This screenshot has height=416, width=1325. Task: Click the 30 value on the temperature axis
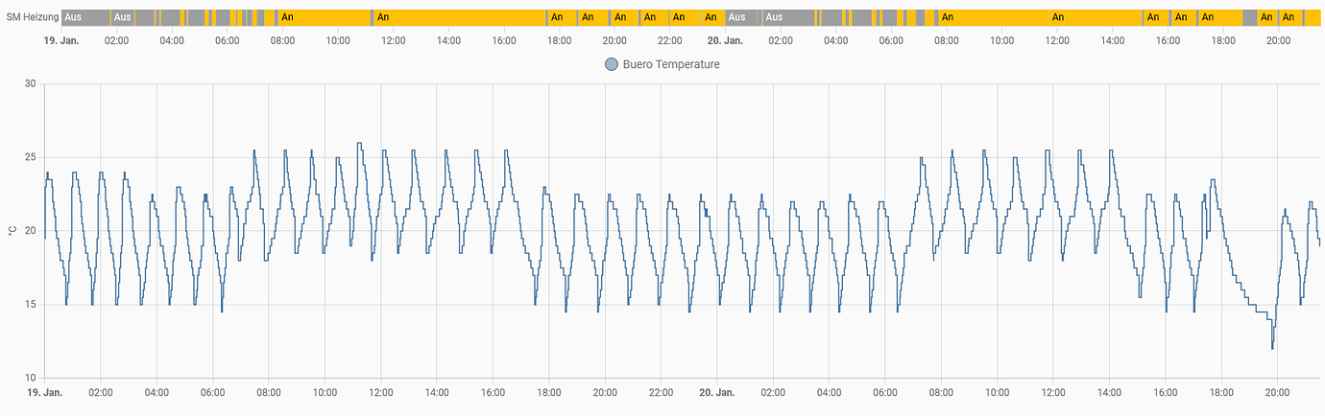(30, 84)
